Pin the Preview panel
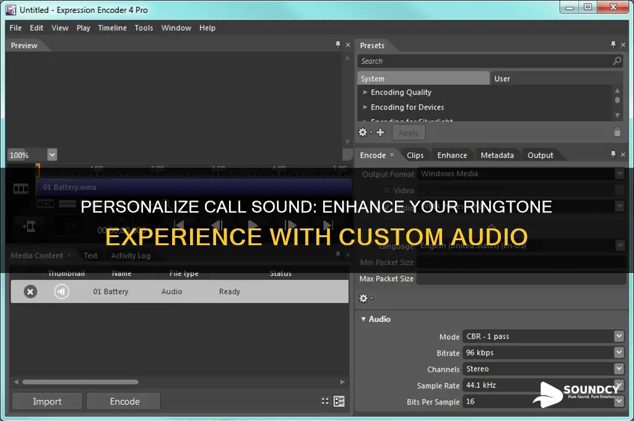 click(x=338, y=45)
